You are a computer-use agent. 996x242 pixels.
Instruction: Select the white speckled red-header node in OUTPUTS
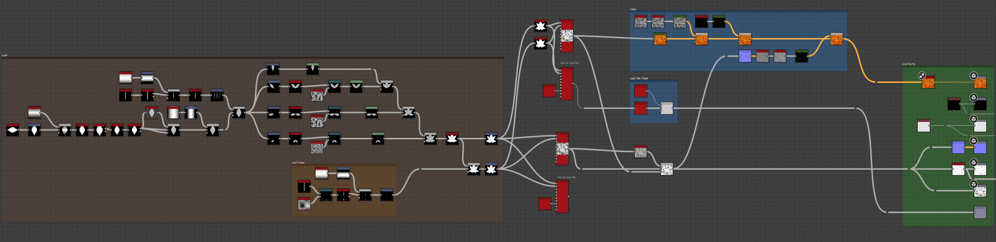pyautogui.click(x=958, y=169)
